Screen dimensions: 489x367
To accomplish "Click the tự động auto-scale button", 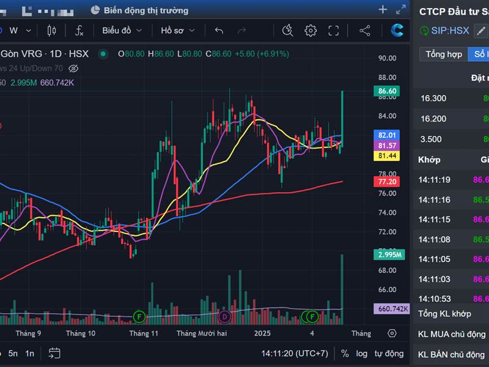I will coord(389,353).
